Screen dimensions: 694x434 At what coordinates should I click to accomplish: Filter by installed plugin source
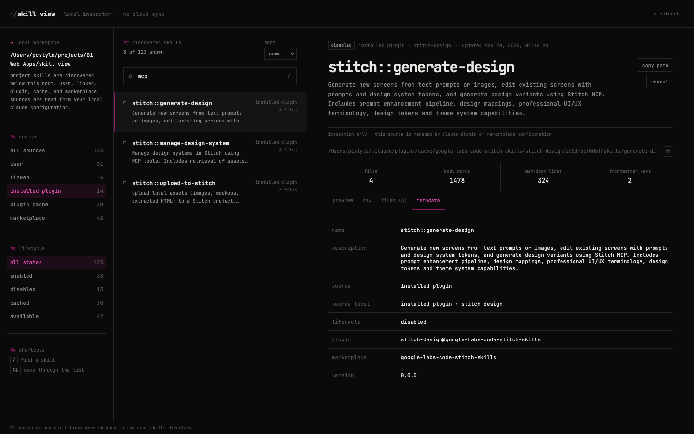pyautogui.click(x=57, y=191)
